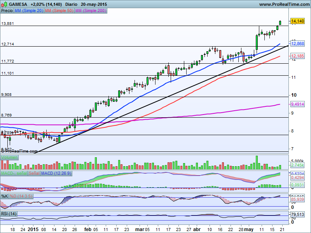This screenshot has height=233, width=311.
Task: Click the magenta 9,4914 moving average tag
Action: coord(297,104)
